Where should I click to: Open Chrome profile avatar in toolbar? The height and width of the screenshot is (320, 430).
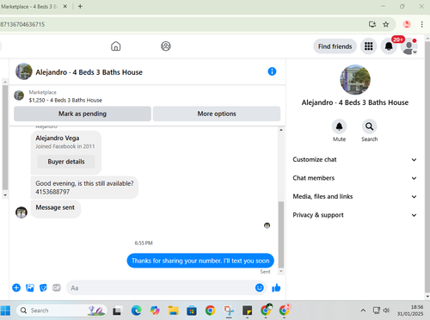[x=407, y=24]
